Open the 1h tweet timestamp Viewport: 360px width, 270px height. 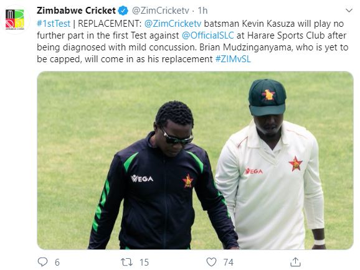pos(202,11)
